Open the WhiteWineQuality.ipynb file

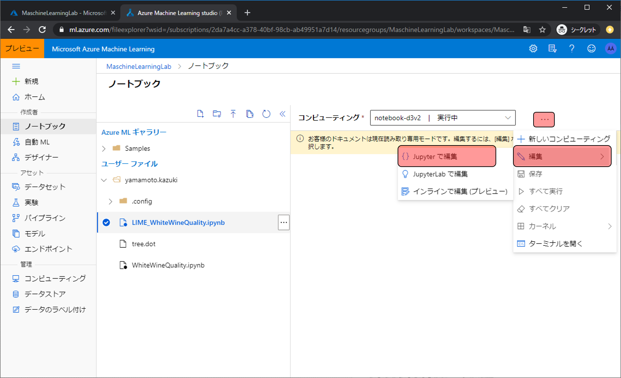pos(168,265)
